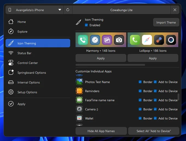Viewport: 186px width, 141px height.
Task: Close the Cowabunga Lite window
Action: [175, 10]
